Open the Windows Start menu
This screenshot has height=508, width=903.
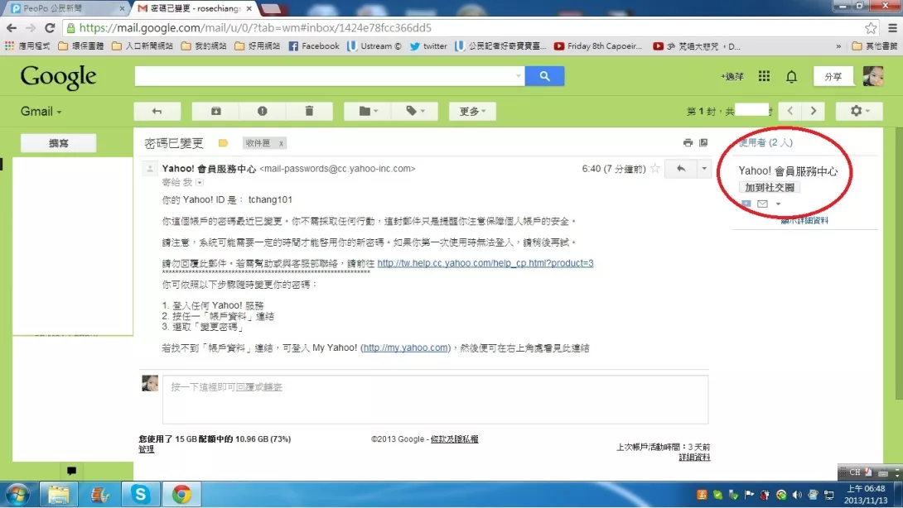17,495
